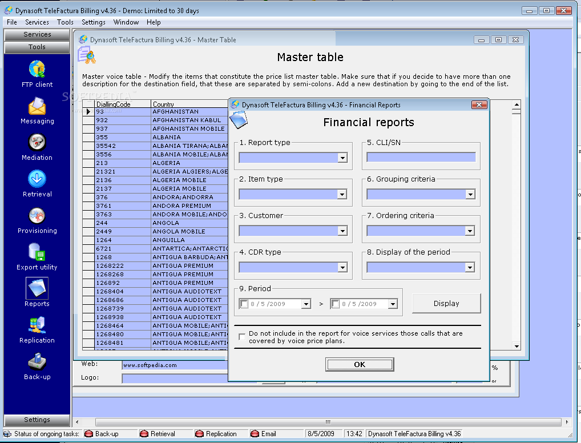
Task: Switch to the Services sidebar panel
Action: [x=37, y=34]
